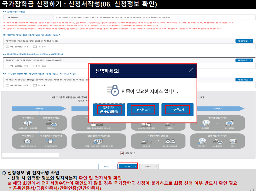Choose 금융인증서 authentication
This screenshot has height=191, width=256.
click(143, 109)
